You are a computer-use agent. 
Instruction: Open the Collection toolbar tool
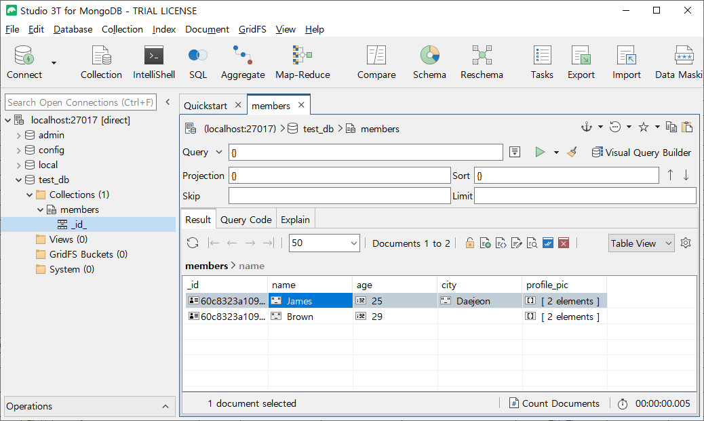tap(101, 62)
